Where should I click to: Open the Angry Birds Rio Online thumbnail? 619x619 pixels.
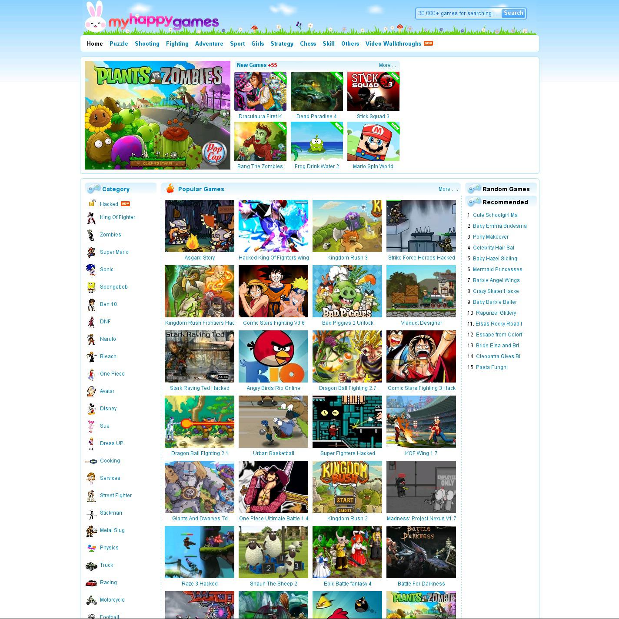[273, 356]
